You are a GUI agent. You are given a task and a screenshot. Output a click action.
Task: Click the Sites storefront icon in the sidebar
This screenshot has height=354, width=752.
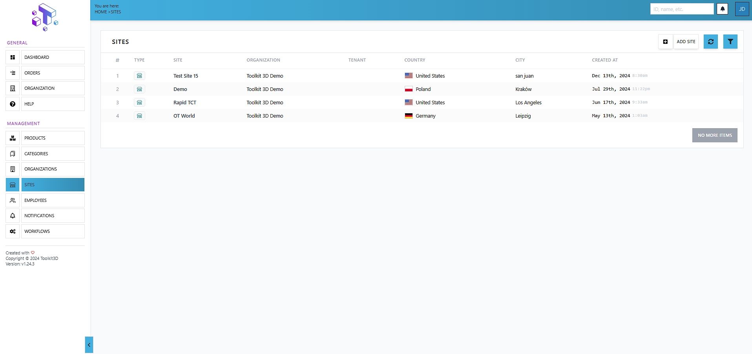coord(13,185)
